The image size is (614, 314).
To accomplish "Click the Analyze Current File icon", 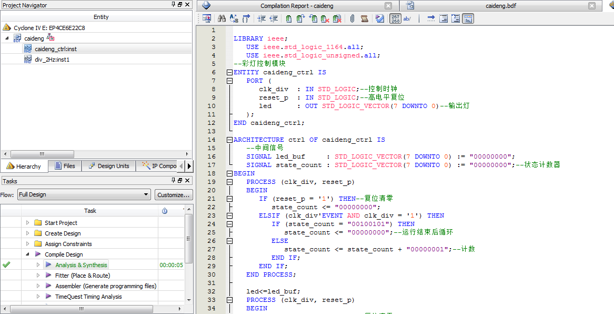I will point(380,19).
